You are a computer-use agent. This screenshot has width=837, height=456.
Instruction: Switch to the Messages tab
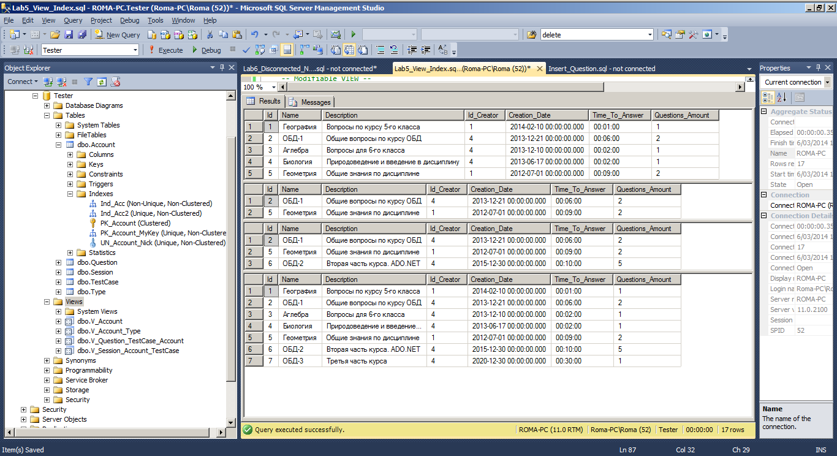click(311, 102)
